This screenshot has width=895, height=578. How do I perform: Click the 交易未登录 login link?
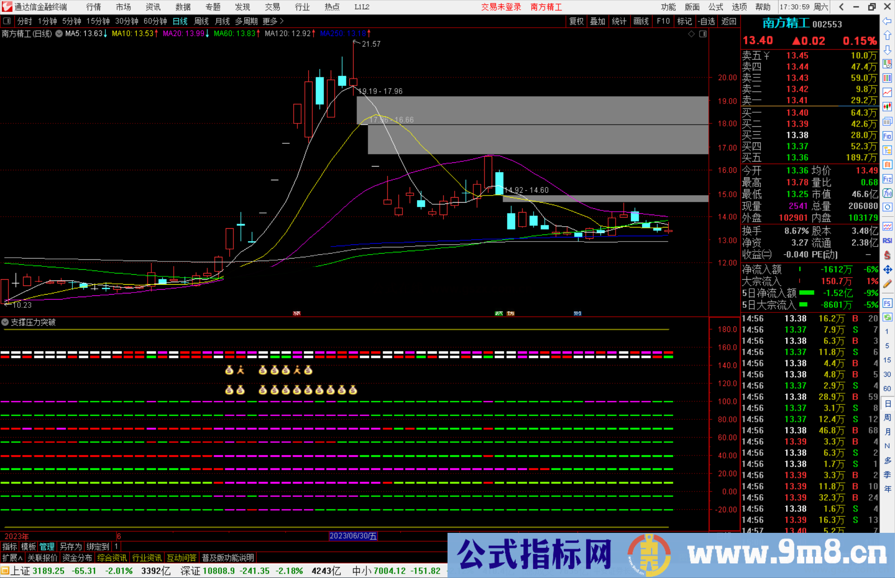tap(501, 7)
